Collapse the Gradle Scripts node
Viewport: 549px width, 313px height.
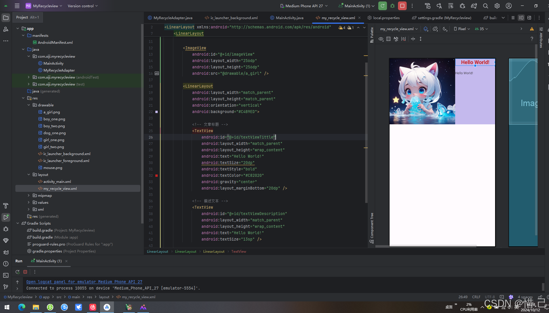click(18, 223)
